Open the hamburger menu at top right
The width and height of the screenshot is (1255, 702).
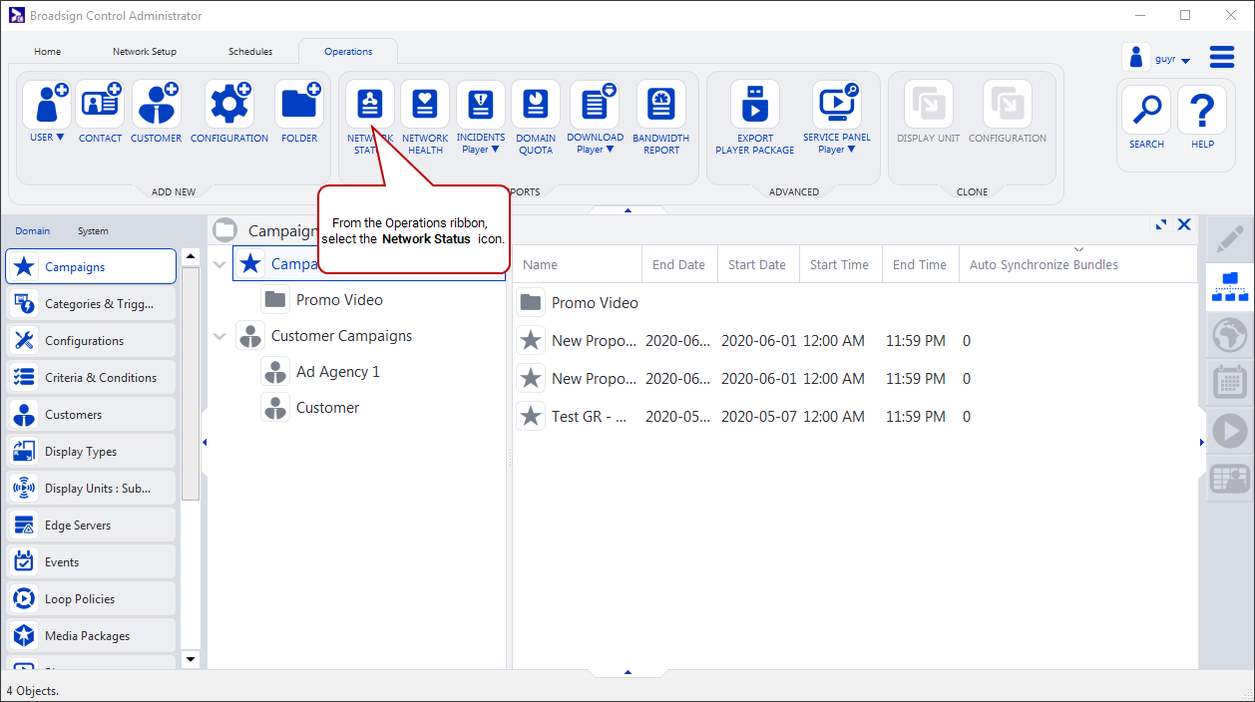pyautogui.click(x=1222, y=57)
